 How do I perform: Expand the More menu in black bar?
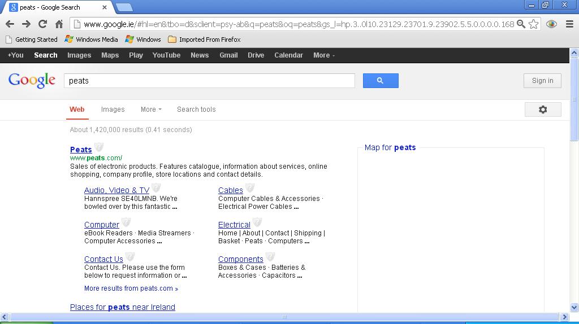pos(324,55)
